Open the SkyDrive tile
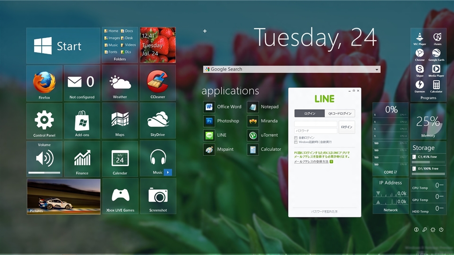This screenshot has width=454, height=255. (x=158, y=121)
